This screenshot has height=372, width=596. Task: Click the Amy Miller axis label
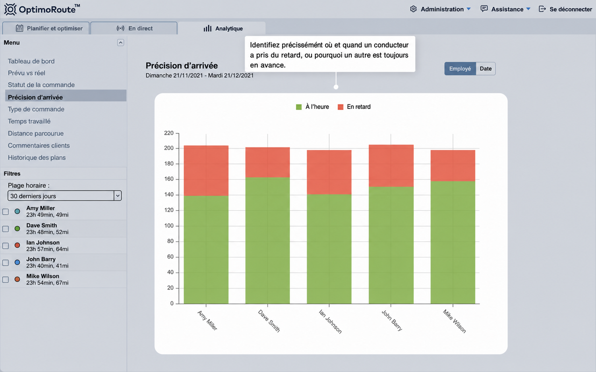coord(207,320)
